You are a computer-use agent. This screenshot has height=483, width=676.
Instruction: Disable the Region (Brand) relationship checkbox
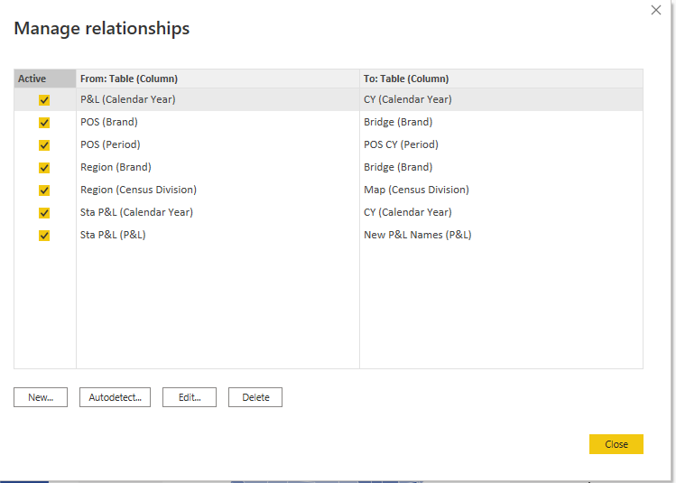coord(44,167)
